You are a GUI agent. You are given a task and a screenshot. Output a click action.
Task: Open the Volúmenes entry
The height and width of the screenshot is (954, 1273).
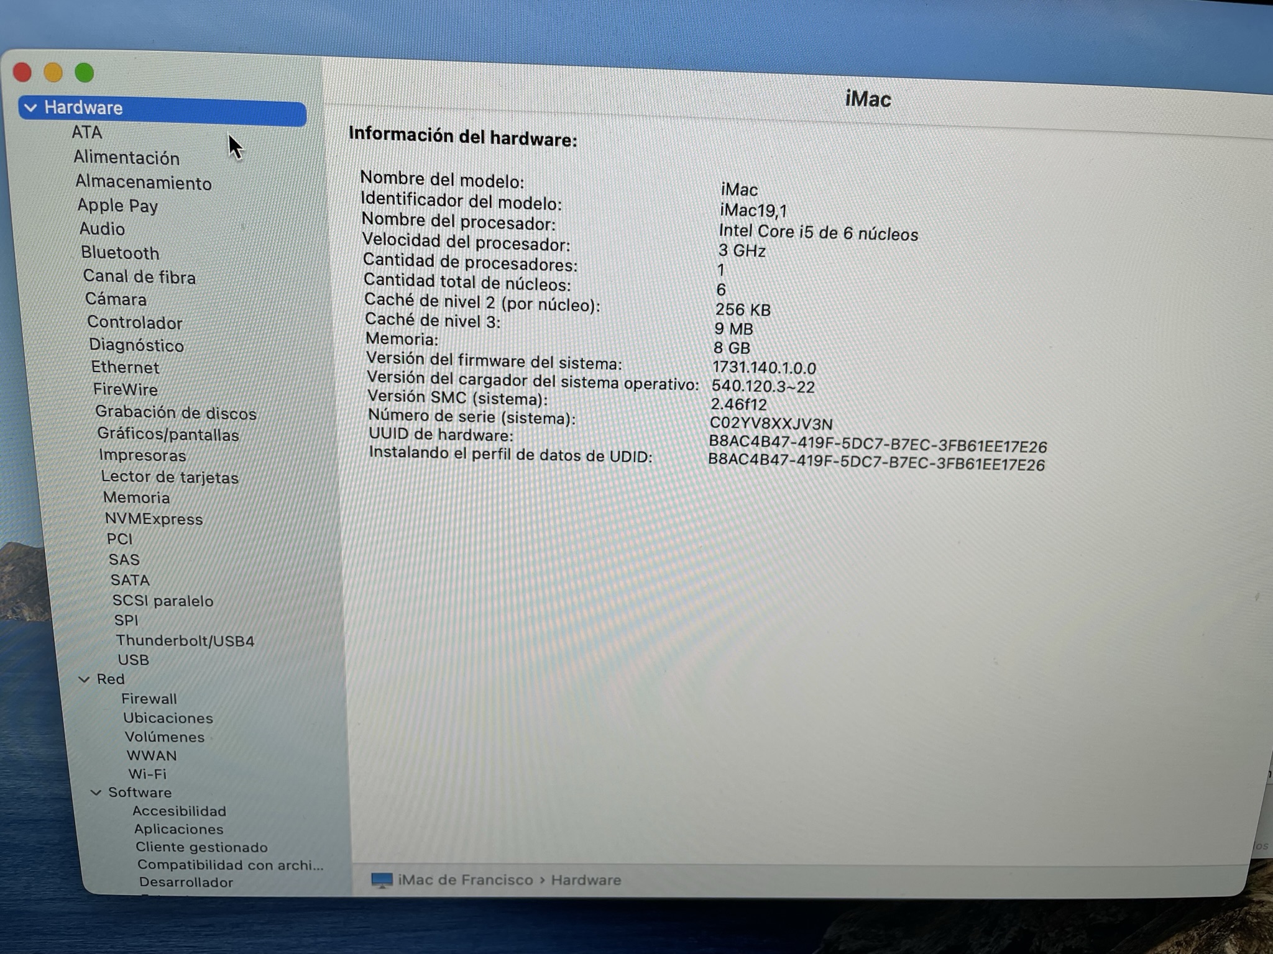[165, 737]
